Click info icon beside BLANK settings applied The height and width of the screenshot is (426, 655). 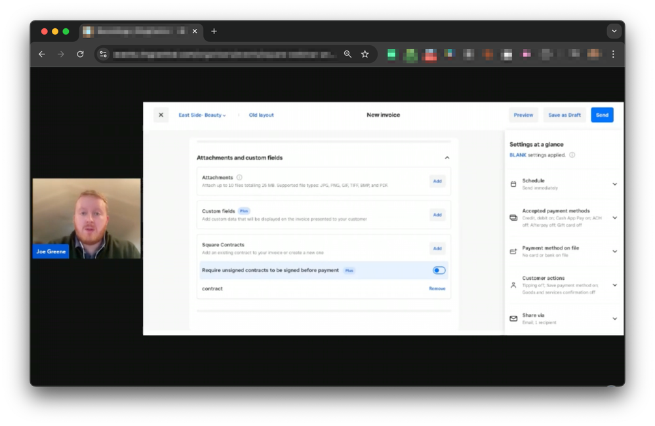(572, 155)
